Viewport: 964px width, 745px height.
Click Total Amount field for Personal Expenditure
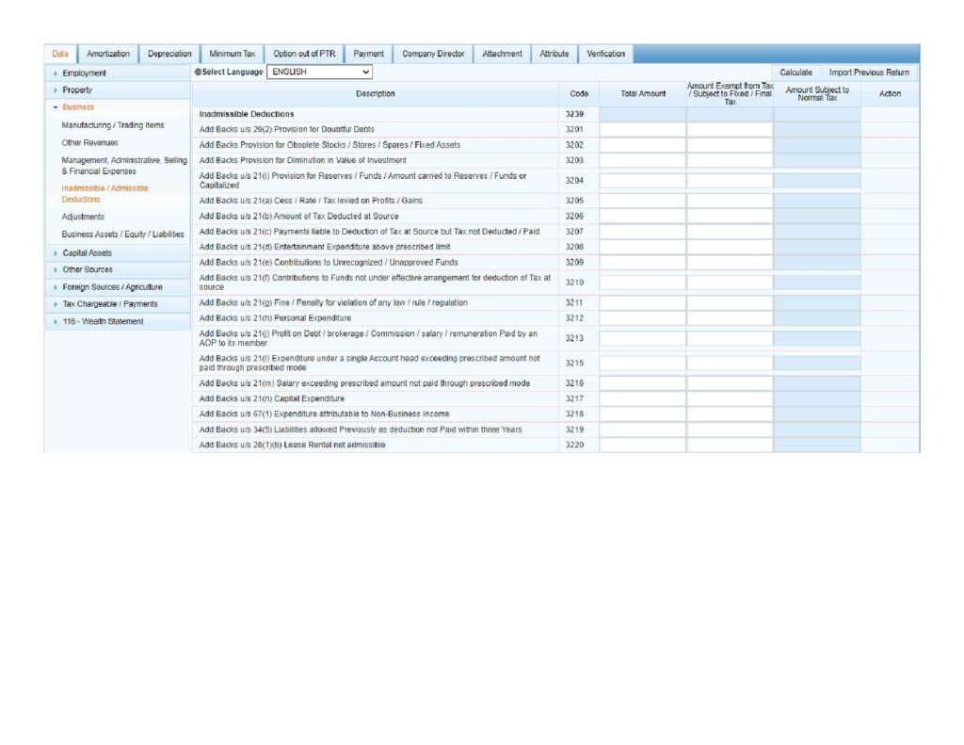tap(642, 318)
